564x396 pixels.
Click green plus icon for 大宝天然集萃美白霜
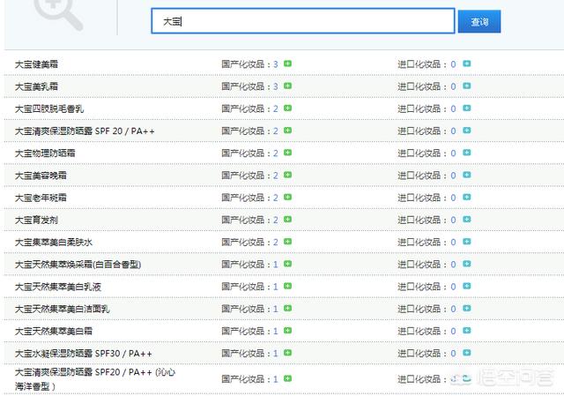click(x=287, y=331)
